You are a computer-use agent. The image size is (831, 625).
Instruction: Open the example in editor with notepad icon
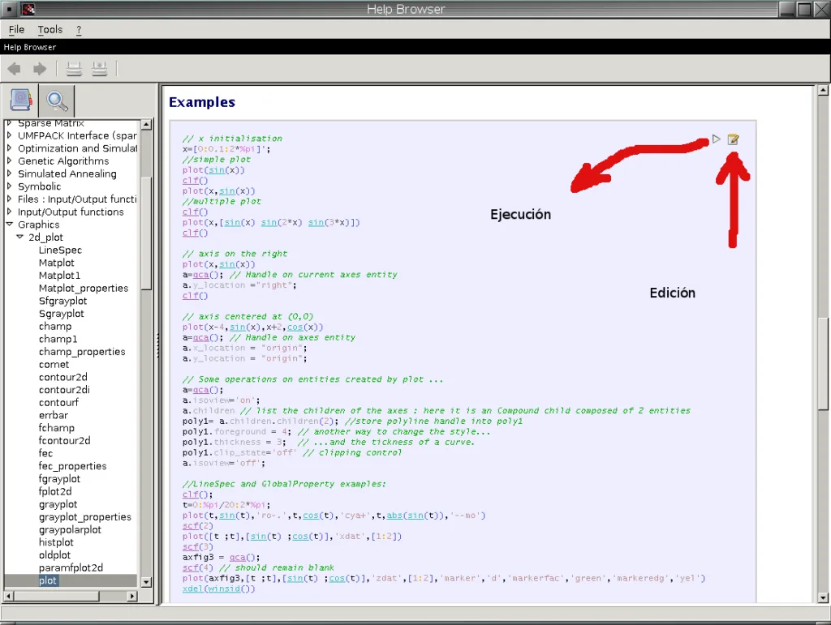(x=733, y=139)
